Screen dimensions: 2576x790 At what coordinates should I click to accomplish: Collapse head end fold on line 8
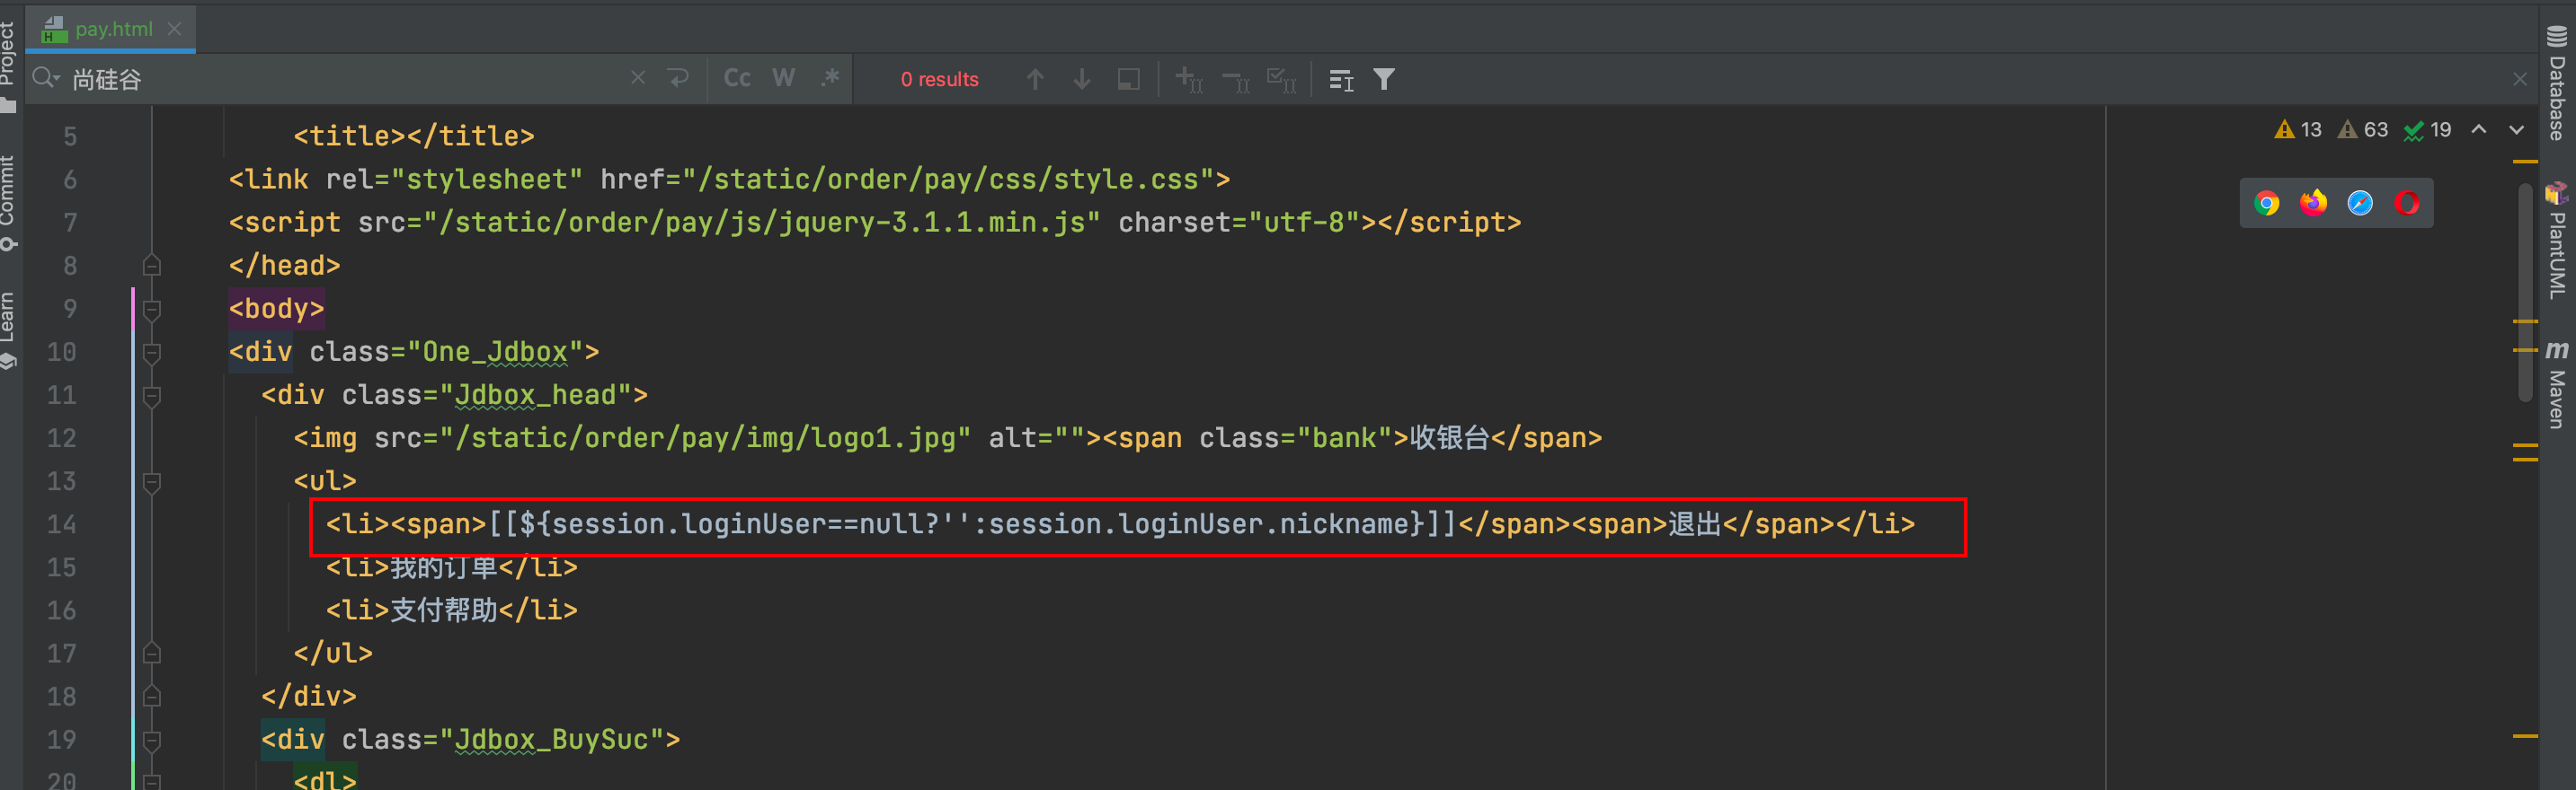[x=152, y=266]
